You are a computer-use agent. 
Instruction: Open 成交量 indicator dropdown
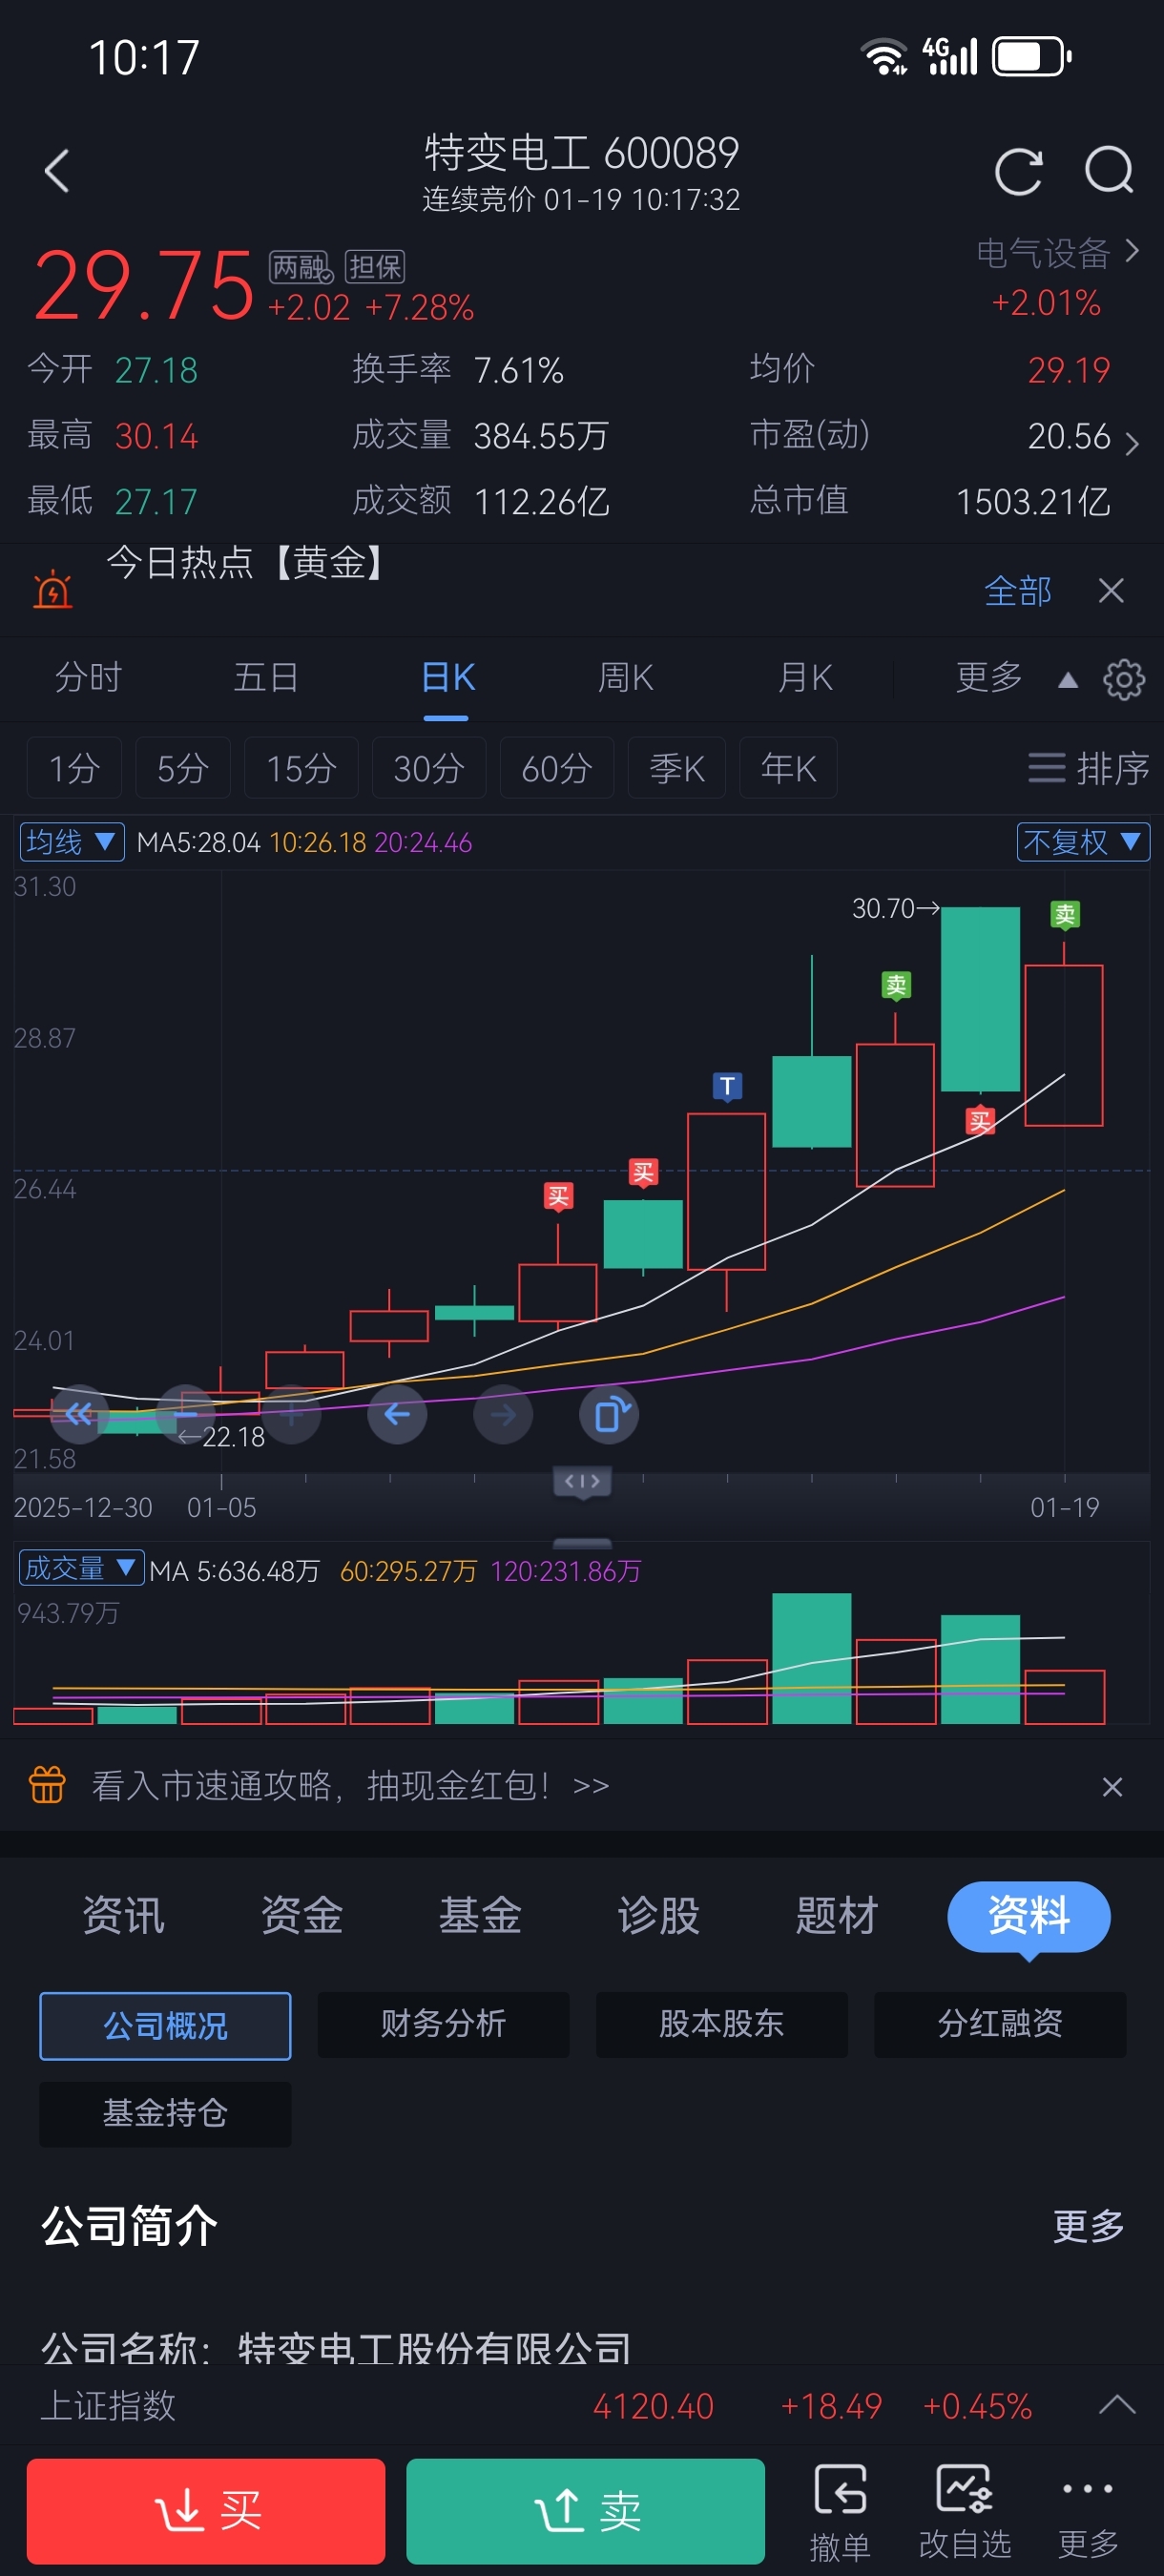[x=81, y=1568]
